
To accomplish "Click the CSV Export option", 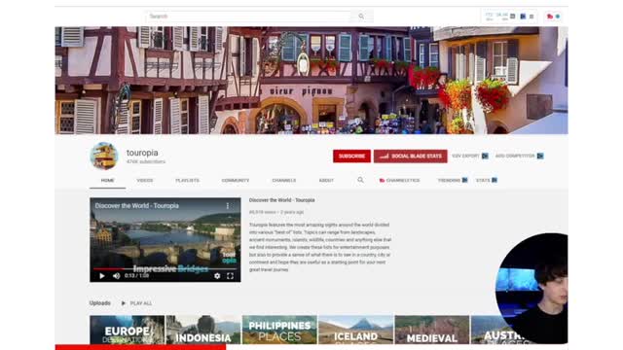I will 469,156.
